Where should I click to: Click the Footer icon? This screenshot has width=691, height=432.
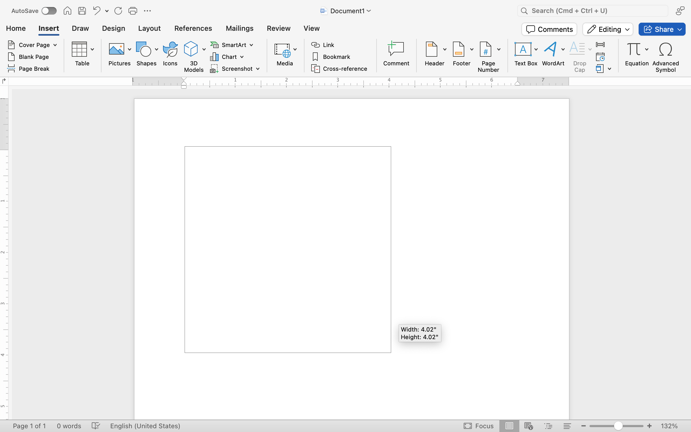click(459, 49)
